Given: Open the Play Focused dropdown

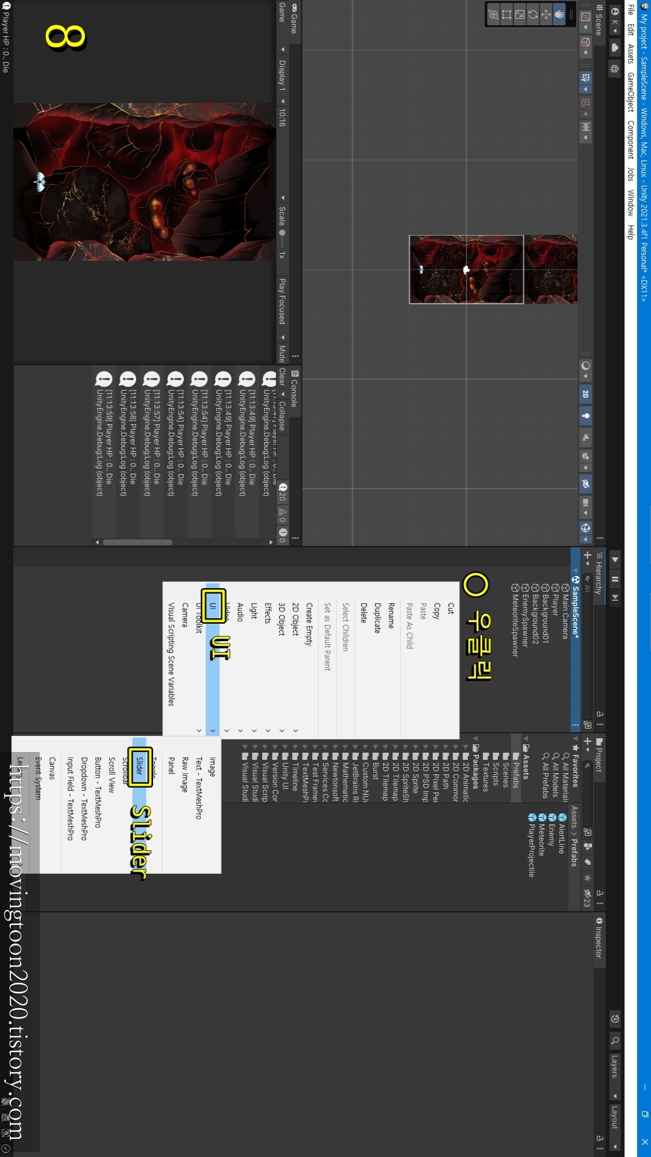Looking at the screenshot, I should [282, 309].
